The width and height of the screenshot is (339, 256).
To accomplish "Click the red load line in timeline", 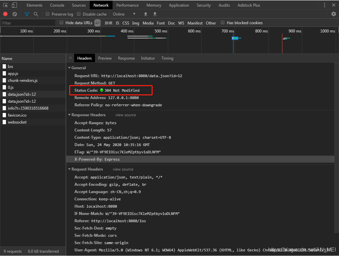I will coord(282,43).
